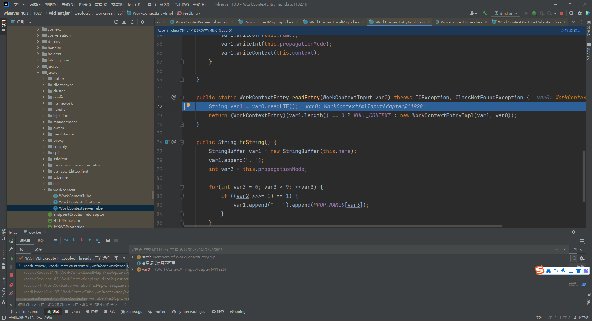
Task: Expand the var0 variable node
Action: (x=133, y=269)
